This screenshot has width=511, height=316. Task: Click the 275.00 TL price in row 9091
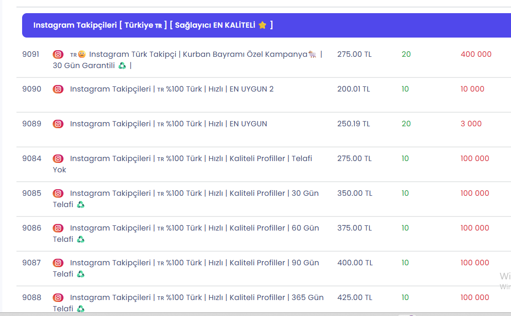click(x=354, y=54)
